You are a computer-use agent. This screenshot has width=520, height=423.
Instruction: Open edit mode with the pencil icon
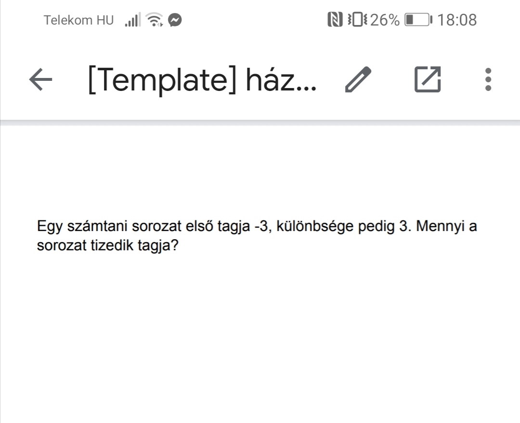359,79
